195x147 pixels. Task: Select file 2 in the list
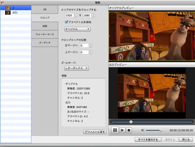coord(16,8)
